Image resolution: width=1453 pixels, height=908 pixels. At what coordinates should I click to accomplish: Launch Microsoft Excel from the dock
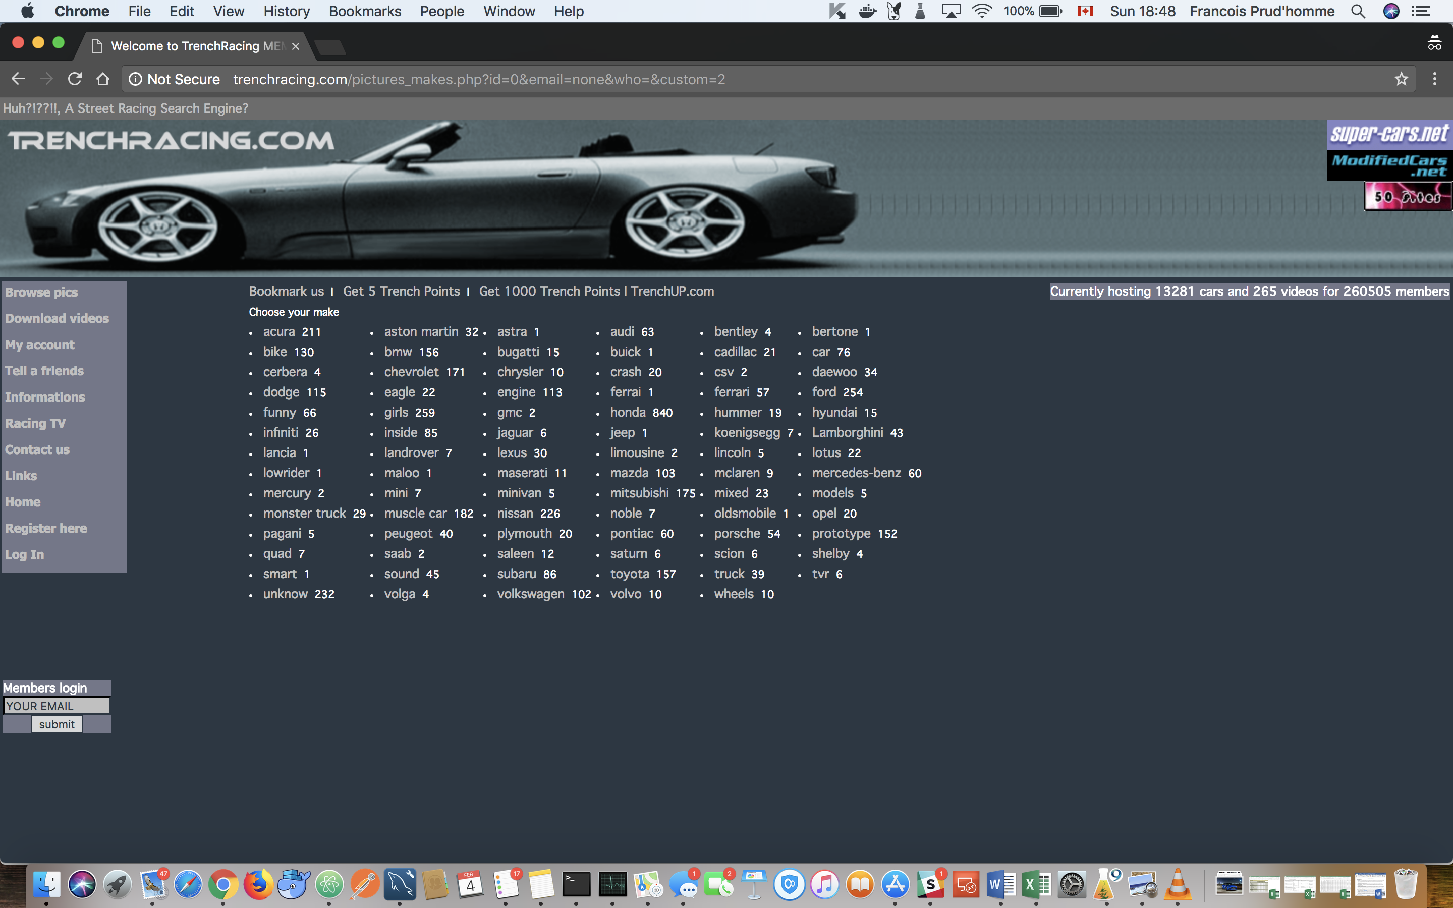coord(1036,884)
